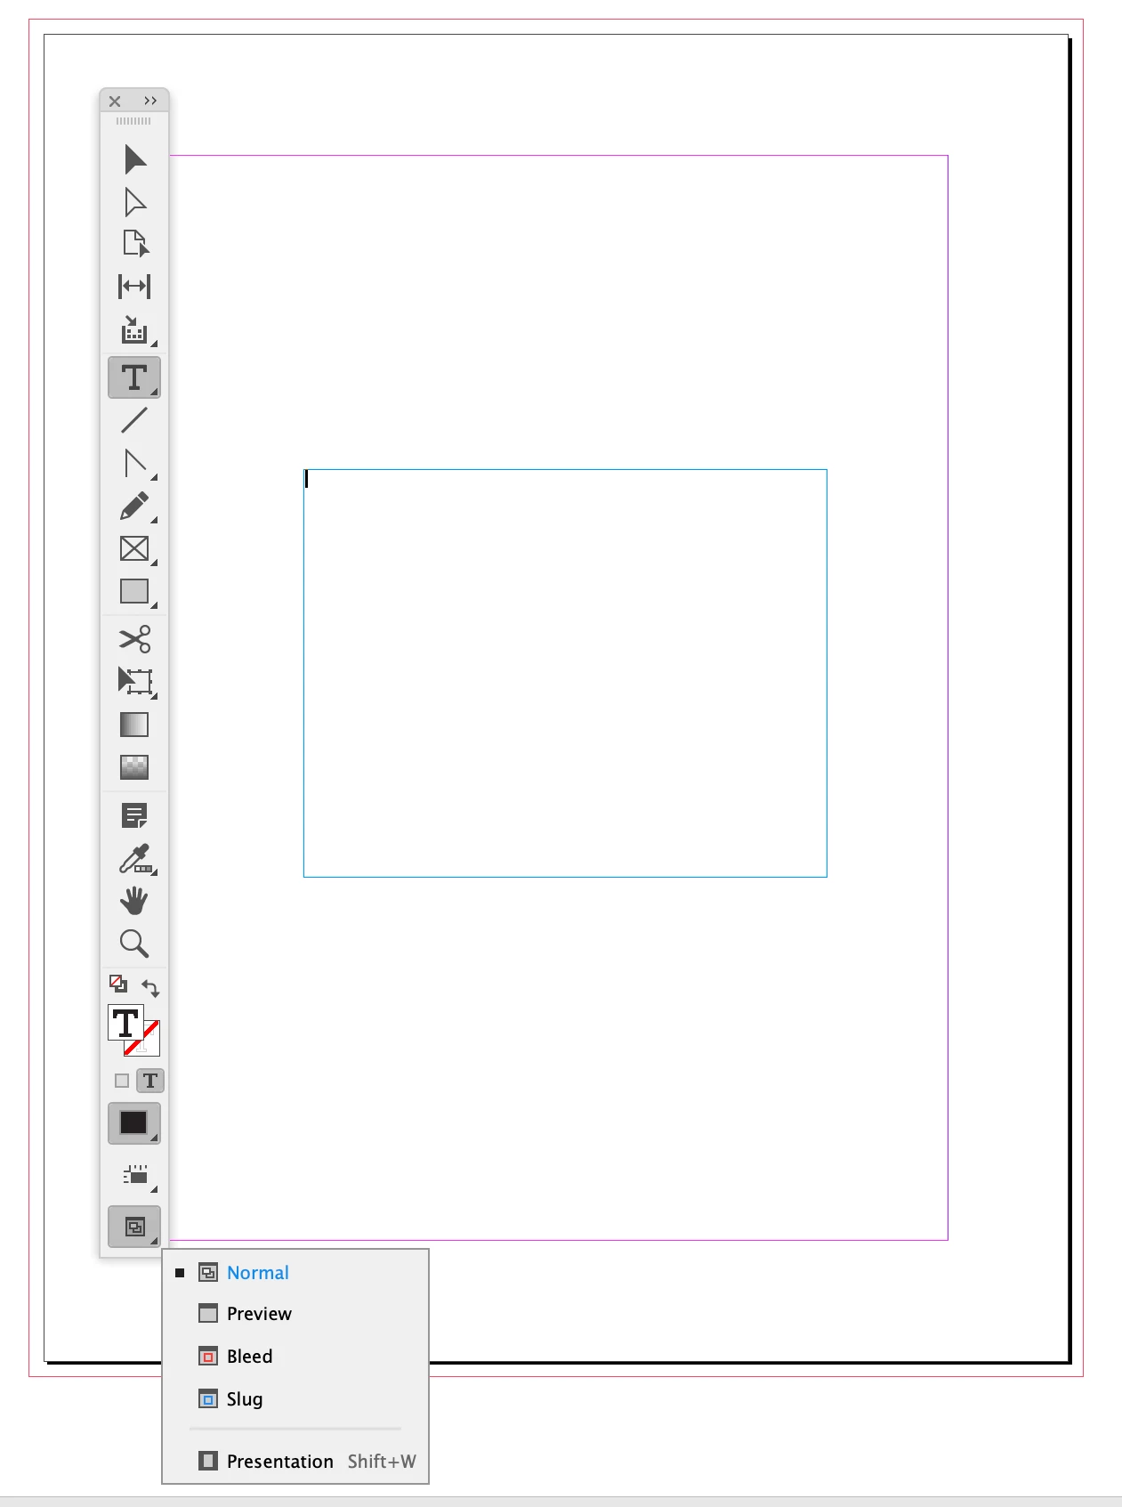The image size is (1122, 1507).
Task: Set formatting affects text
Action: pyautogui.click(x=150, y=1081)
